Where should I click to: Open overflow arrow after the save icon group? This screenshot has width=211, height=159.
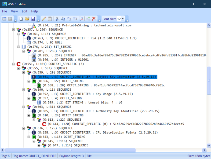[x=38, y=21]
